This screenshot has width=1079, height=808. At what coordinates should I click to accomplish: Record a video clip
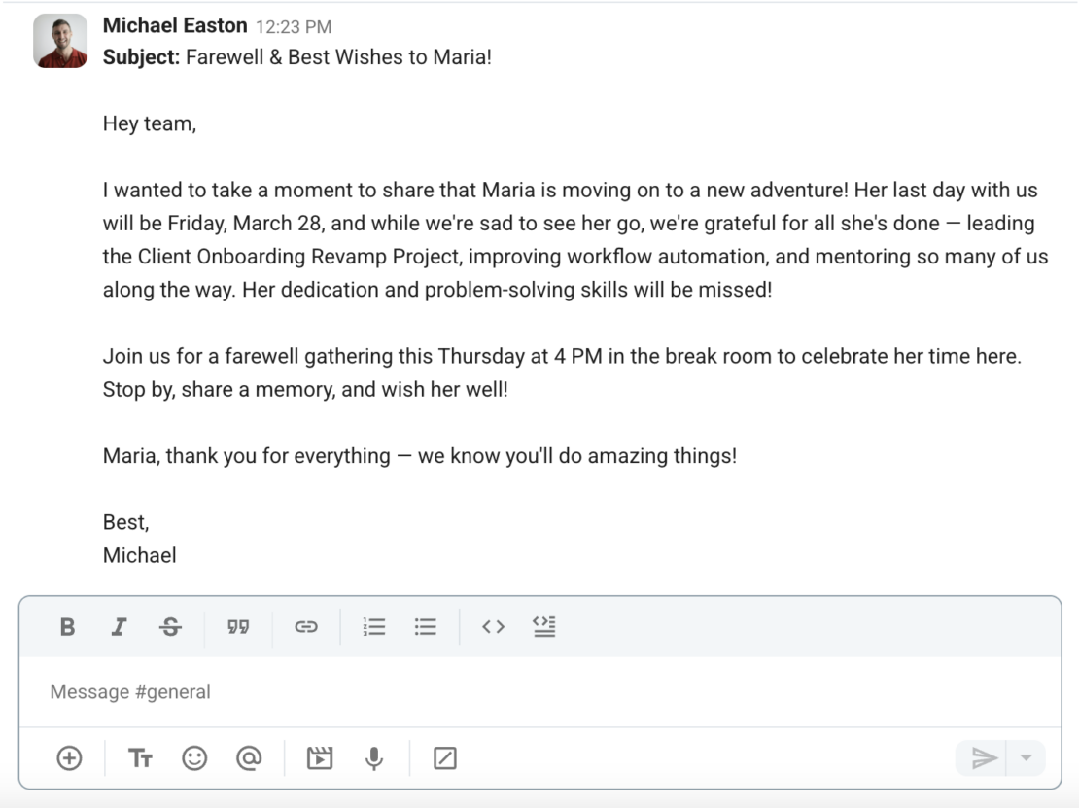click(x=318, y=758)
